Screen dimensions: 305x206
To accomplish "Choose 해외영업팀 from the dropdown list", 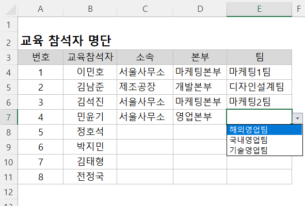I will coord(264,130).
